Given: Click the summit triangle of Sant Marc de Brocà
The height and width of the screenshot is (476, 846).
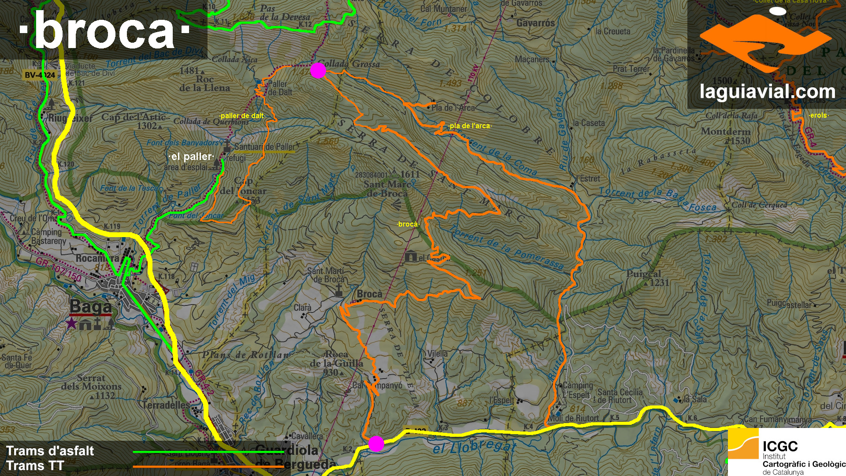Looking at the screenshot, I should 394,174.
